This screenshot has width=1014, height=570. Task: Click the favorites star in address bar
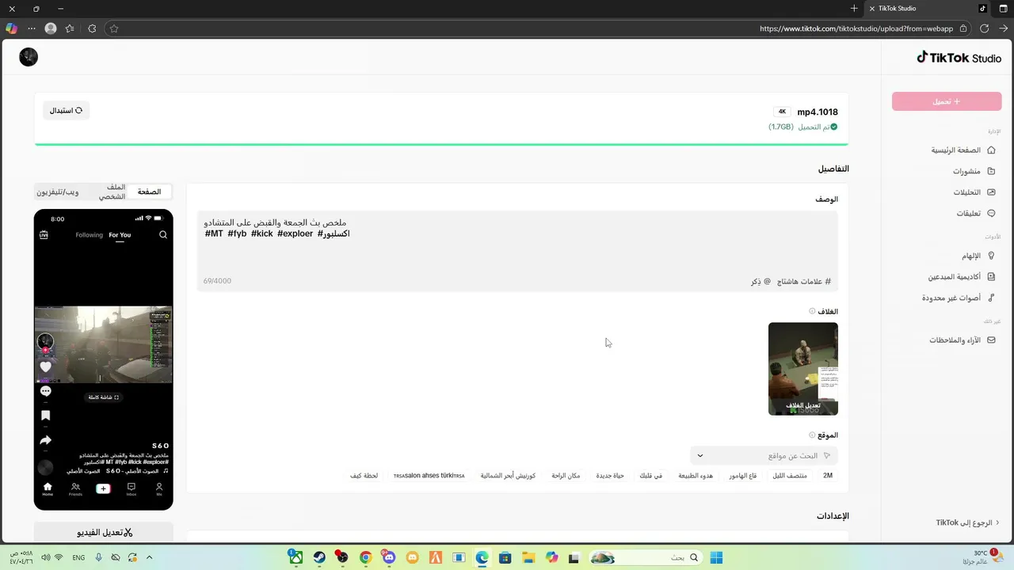114,28
